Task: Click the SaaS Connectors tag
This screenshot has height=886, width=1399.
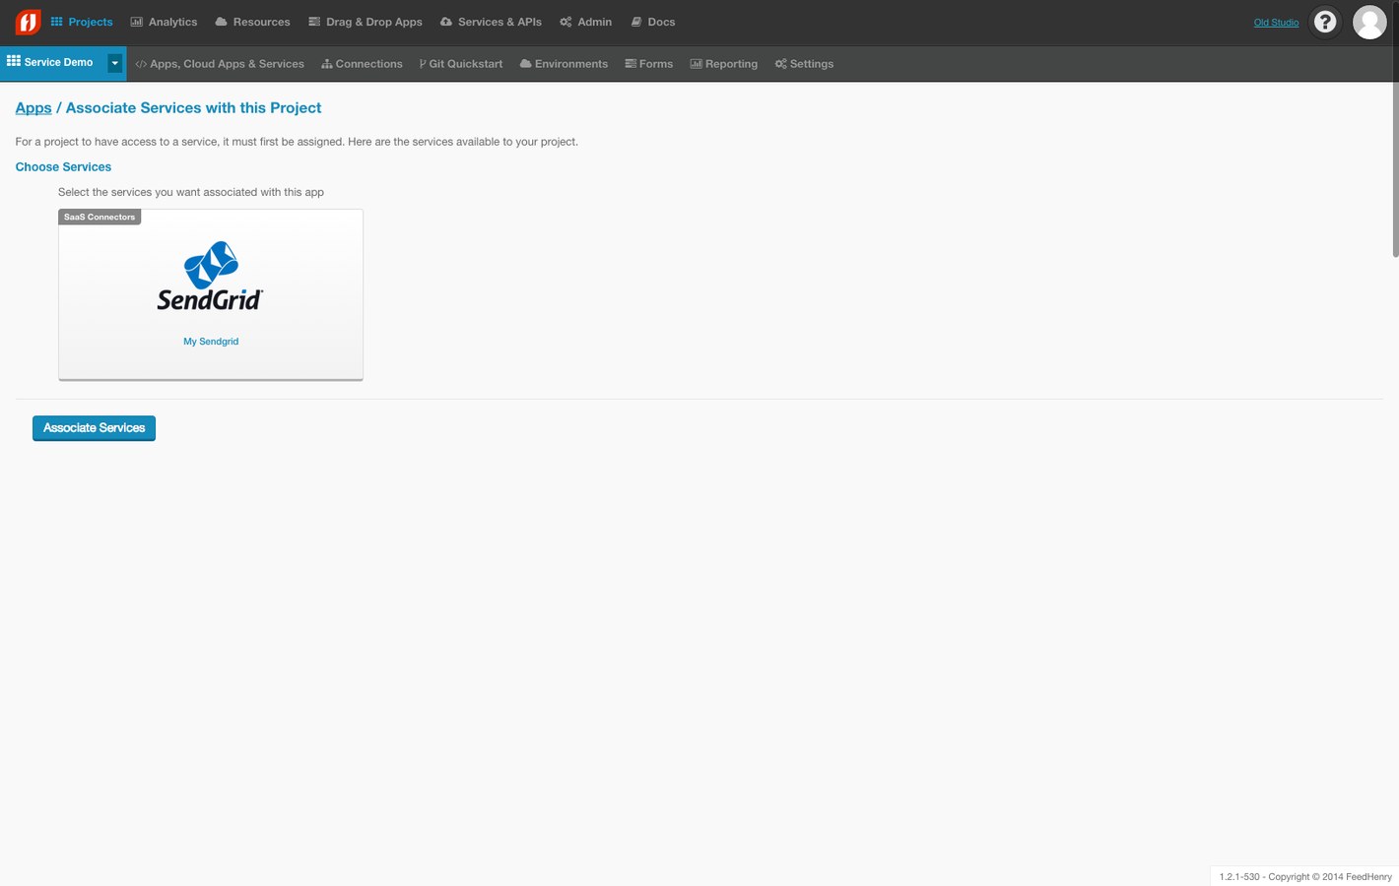Action: pos(100,217)
